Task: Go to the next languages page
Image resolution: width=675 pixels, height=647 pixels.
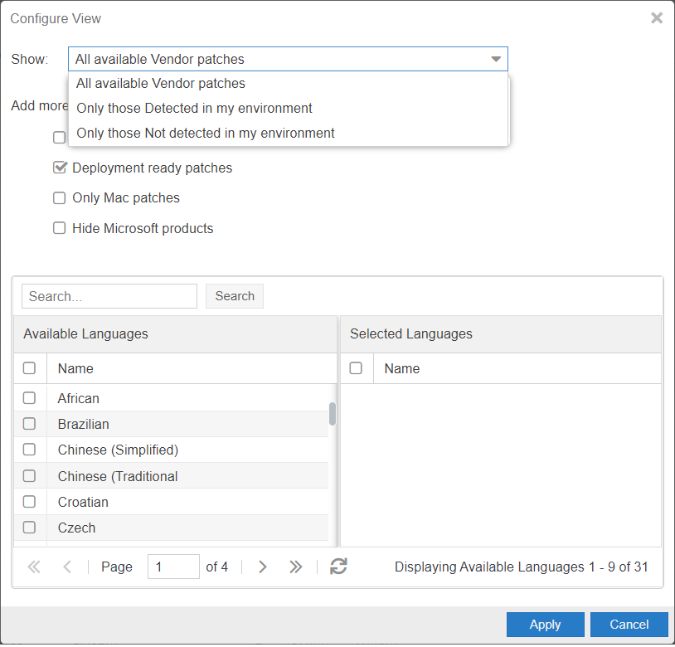Action: (262, 567)
